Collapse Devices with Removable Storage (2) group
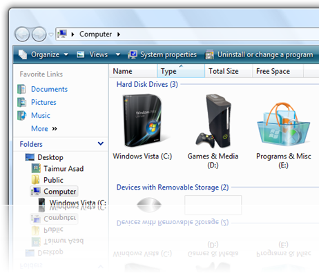The image size is (319, 273). coord(173,188)
